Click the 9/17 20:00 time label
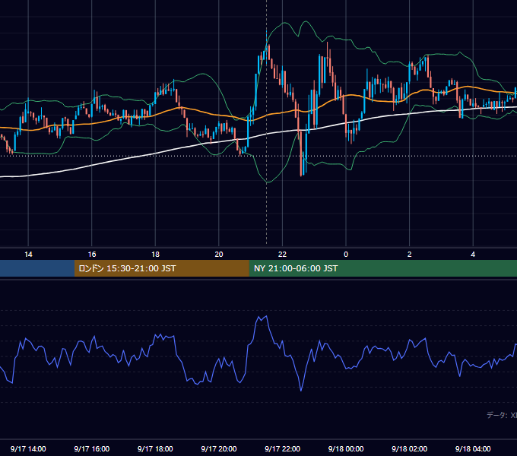517x456 pixels. click(x=219, y=448)
